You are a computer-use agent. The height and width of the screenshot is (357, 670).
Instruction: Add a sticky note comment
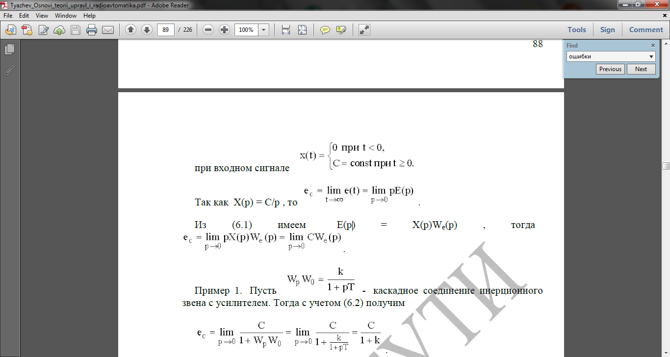325,30
